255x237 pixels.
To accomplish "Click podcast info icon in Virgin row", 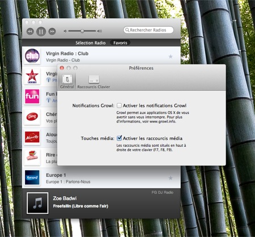I will pos(49,80).
